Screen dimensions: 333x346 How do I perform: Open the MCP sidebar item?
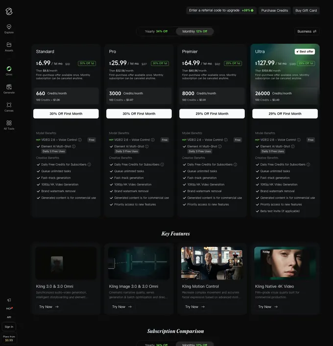click(9, 308)
